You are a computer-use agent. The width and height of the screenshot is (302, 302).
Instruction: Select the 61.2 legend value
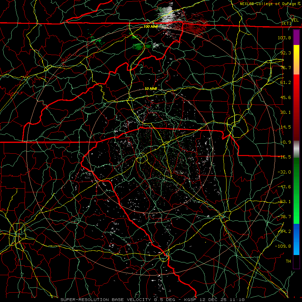[x=286, y=83]
